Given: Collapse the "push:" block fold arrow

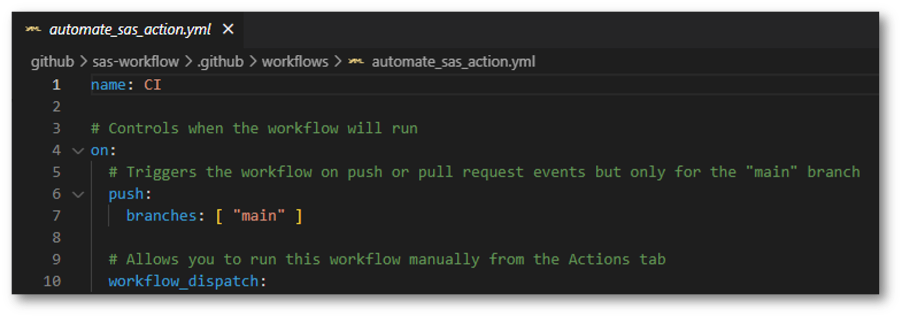Looking at the screenshot, I should point(78,194).
